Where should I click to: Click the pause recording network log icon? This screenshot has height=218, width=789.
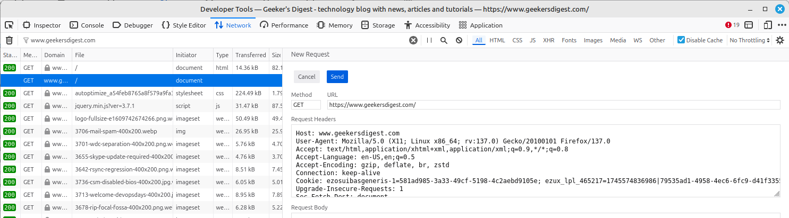point(429,40)
